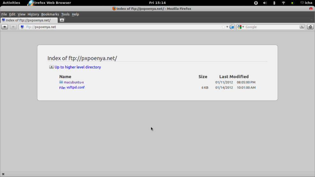Open the tab list dropdown arrow
Screen dimensions: 315x177
311,20
